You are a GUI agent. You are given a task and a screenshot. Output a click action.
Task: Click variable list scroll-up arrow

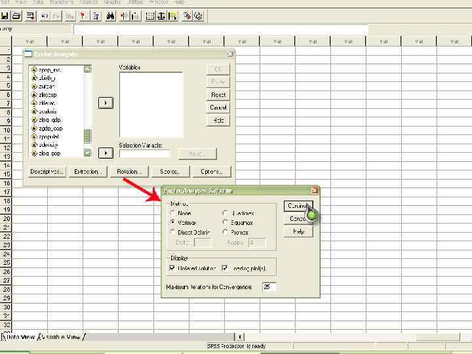point(87,69)
